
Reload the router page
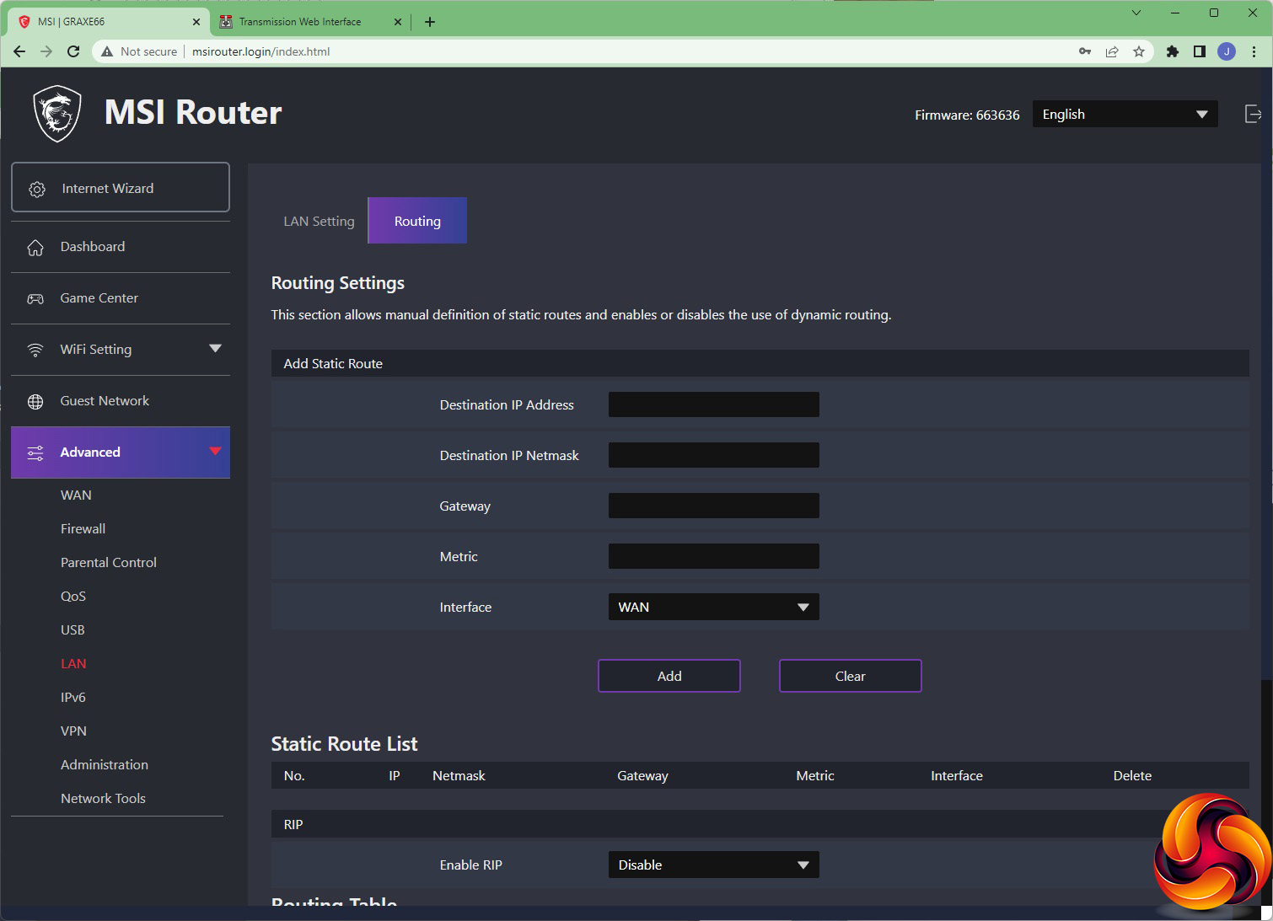73,51
